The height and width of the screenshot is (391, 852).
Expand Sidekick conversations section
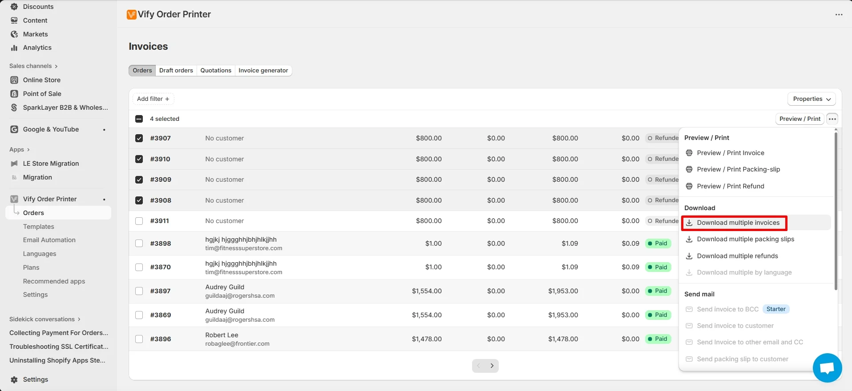pos(45,319)
